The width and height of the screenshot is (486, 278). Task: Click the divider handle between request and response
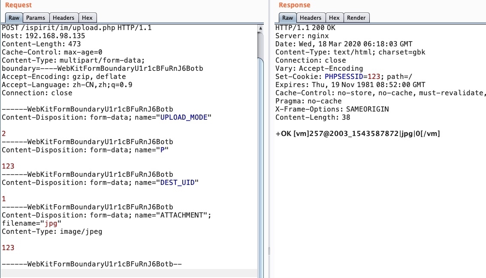tap(269, 251)
